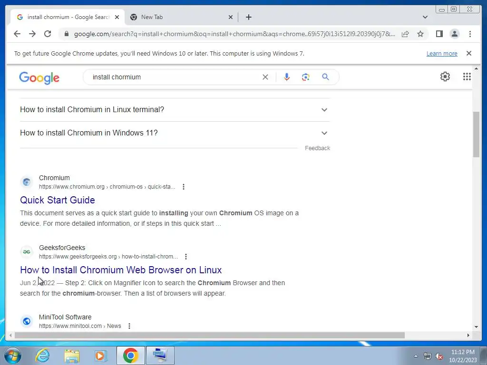Viewport: 487px width, 365px height.
Task: Click the horizontal scrollbar left arrow
Action: [x=10, y=335]
